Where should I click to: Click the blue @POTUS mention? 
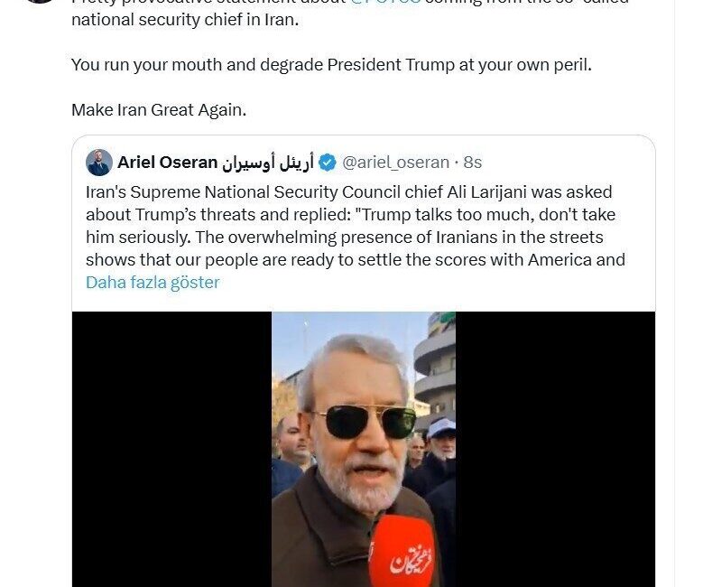point(384,3)
